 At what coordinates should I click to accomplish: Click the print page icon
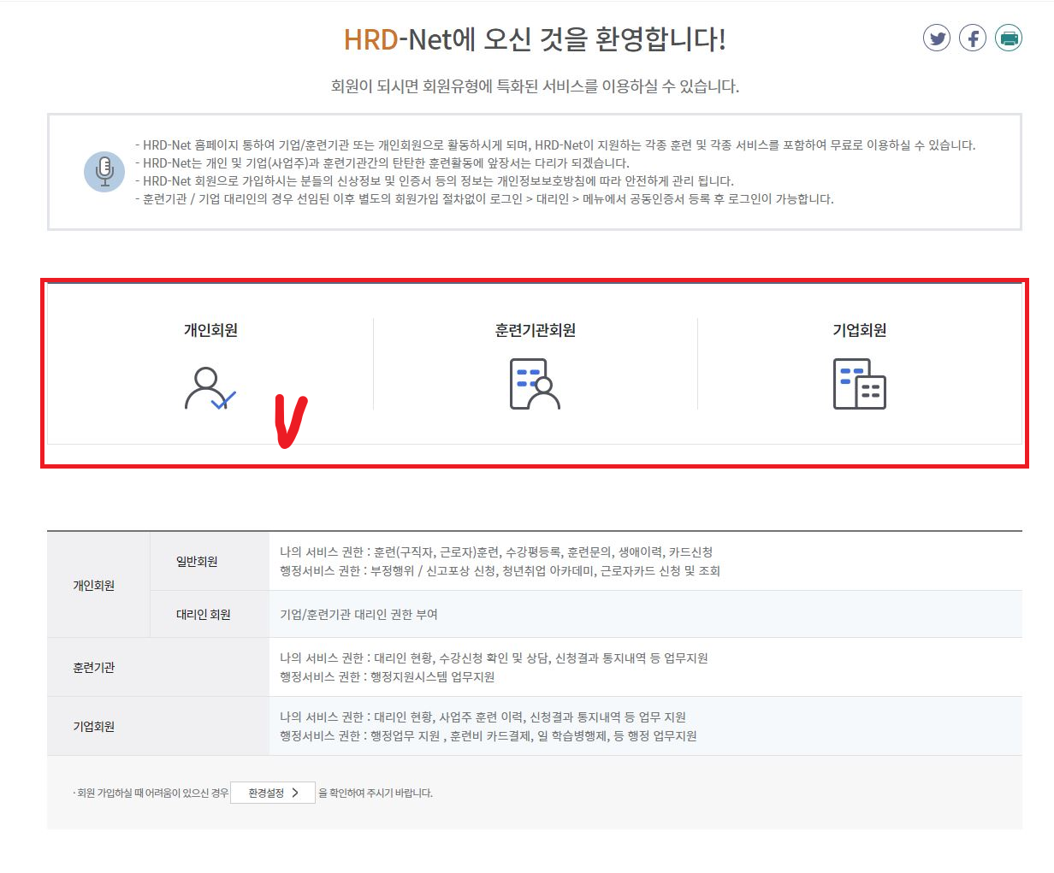(x=1009, y=38)
